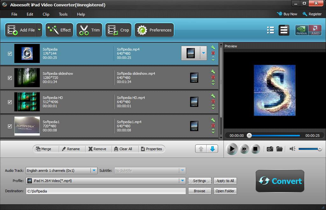Delete Softpedia1 using trash icon

213,126
